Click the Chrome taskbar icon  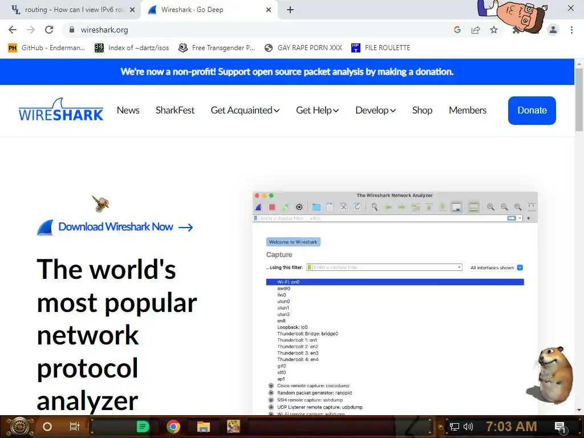coord(173,427)
